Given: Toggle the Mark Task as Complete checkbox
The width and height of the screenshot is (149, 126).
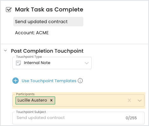Looking at the screenshot, I should (x=9, y=10).
